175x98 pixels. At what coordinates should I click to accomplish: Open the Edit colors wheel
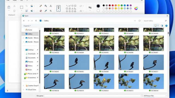[x=136, y=8]
